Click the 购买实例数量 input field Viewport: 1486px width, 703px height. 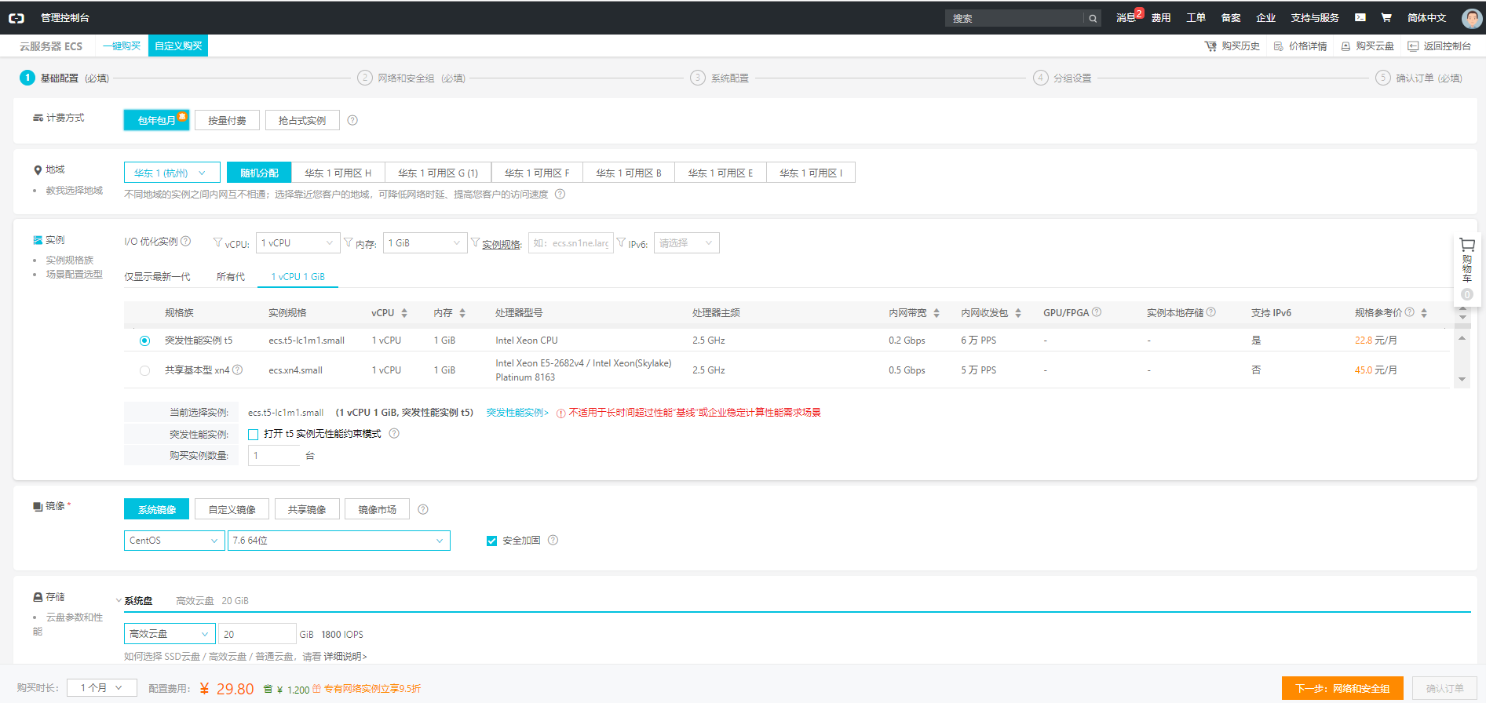[x=274, y=456]
